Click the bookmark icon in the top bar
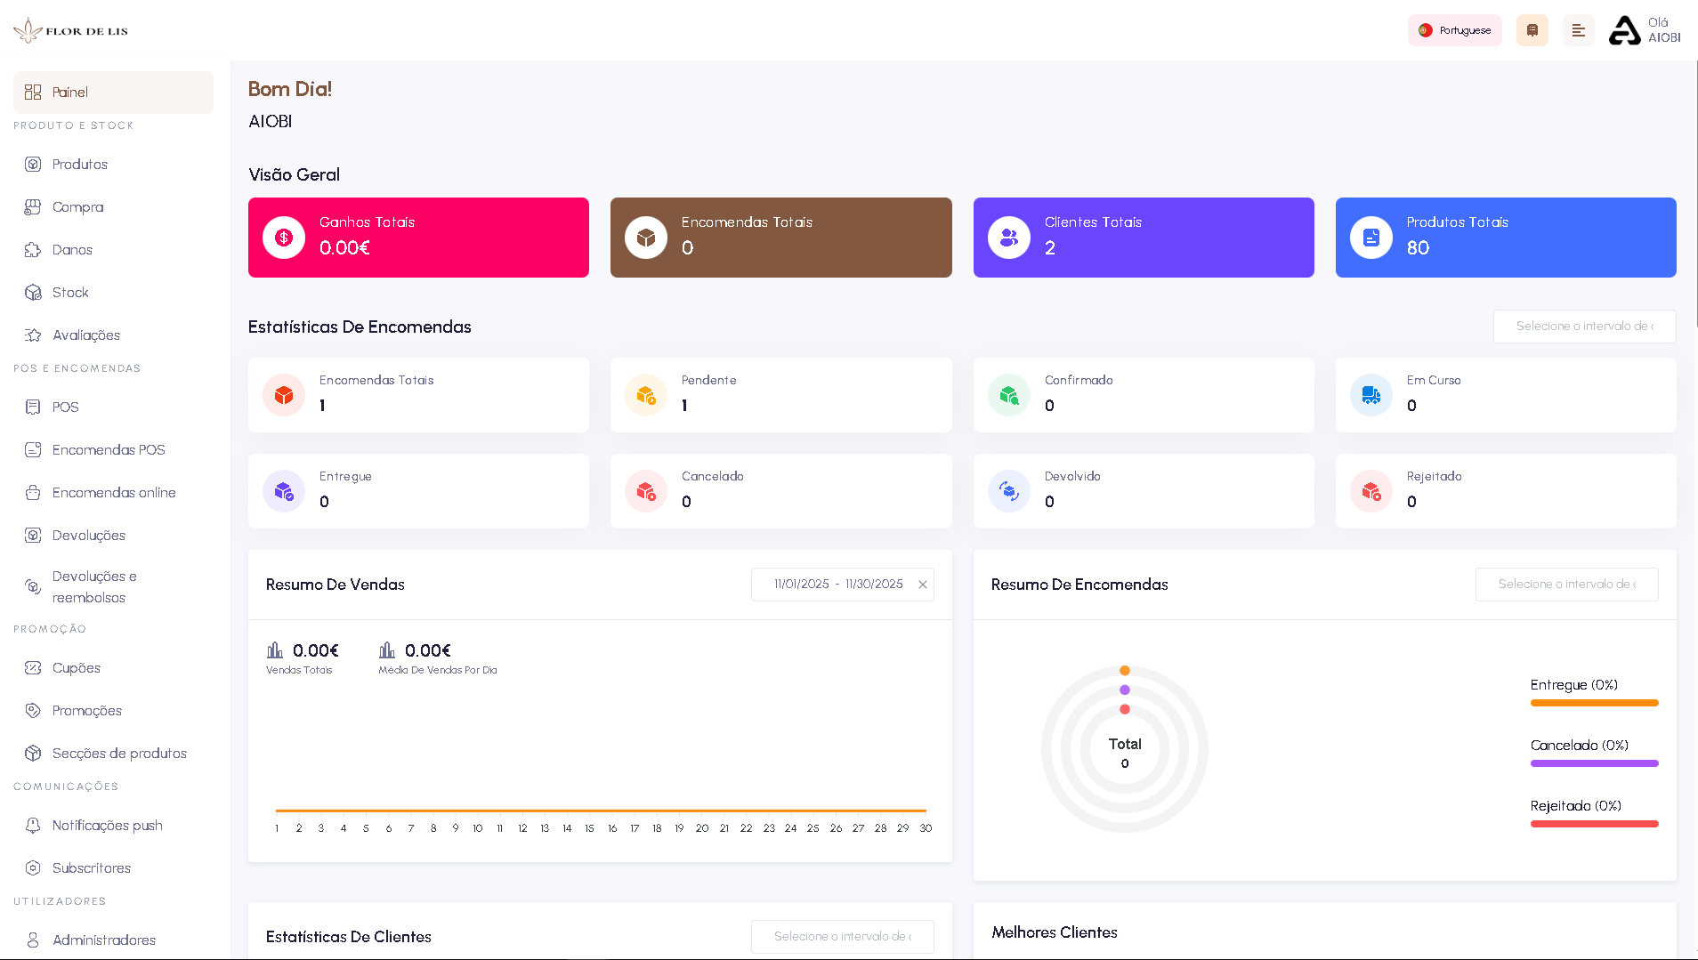 pos(1532,29)
